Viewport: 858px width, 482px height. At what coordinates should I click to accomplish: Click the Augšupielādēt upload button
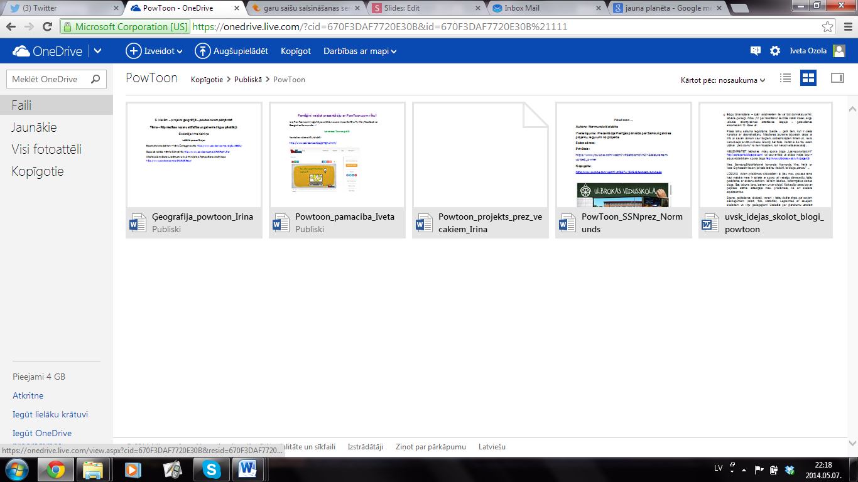[231, 51]
